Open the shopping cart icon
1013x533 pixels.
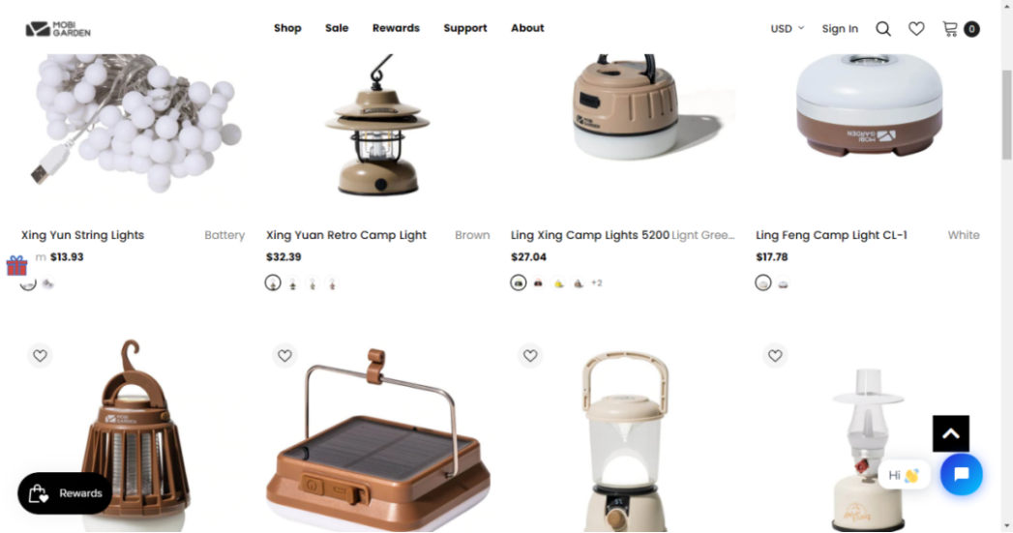click(x=950, y=28)
